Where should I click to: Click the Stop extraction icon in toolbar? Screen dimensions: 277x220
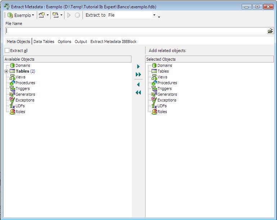click(x=77, y=15)
